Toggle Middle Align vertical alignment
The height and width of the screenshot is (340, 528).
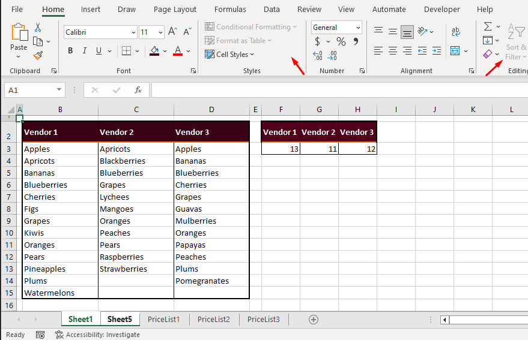pos(393,32)
